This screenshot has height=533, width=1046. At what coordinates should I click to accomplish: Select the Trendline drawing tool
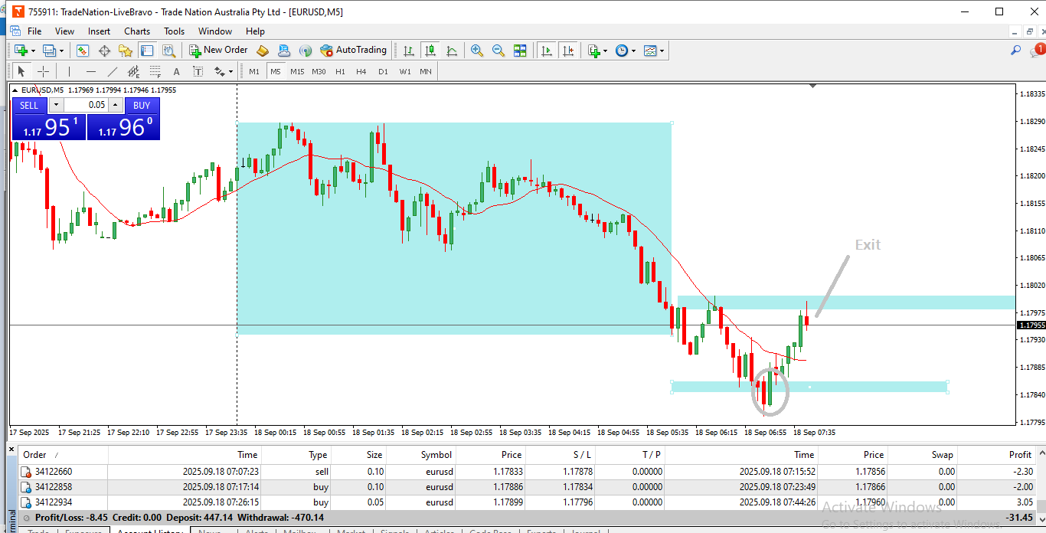pyautogui.click(x=113, y=71)
